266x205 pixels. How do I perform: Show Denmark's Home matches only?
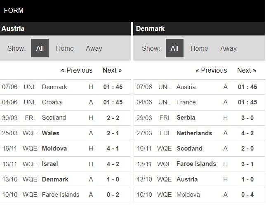coord(199,48)
